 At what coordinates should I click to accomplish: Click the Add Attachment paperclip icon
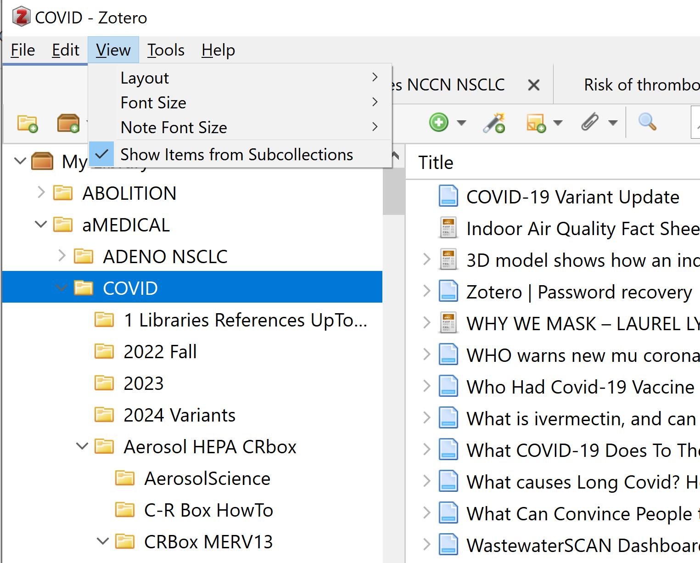pos(590,122)
